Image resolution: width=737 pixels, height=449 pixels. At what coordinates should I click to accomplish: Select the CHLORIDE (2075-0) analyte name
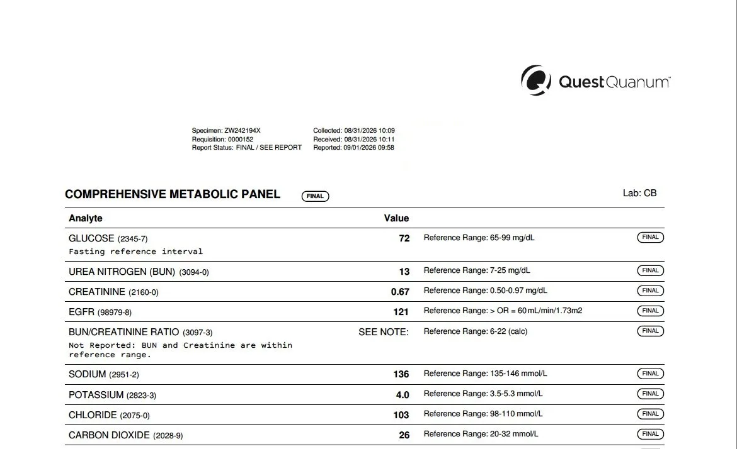pyautogui.click(x=109, y=415)
